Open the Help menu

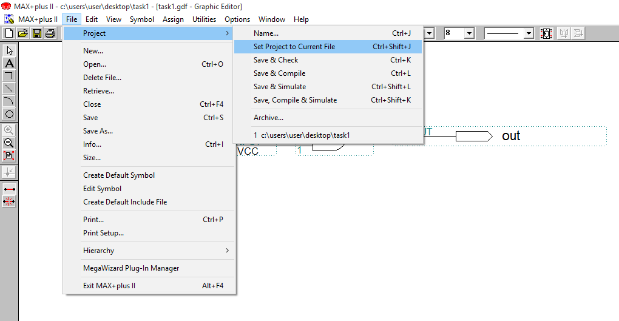point(301,19)
